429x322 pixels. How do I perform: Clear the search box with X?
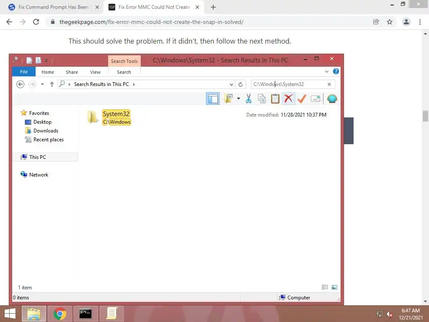pyautogui.click(x=329, y=84)
